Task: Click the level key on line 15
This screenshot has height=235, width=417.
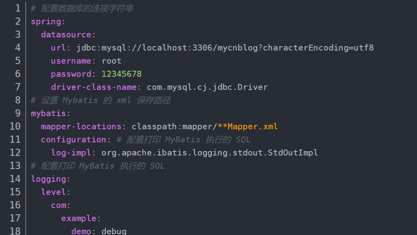Action: (53, 192)
